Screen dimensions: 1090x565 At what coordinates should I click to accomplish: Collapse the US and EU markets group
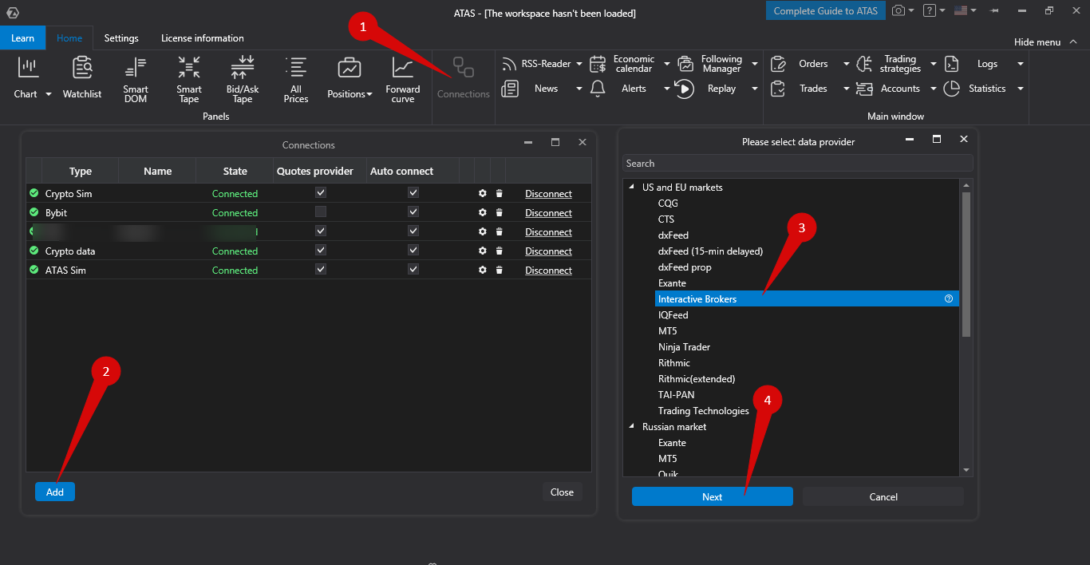[x=631, y=187]
